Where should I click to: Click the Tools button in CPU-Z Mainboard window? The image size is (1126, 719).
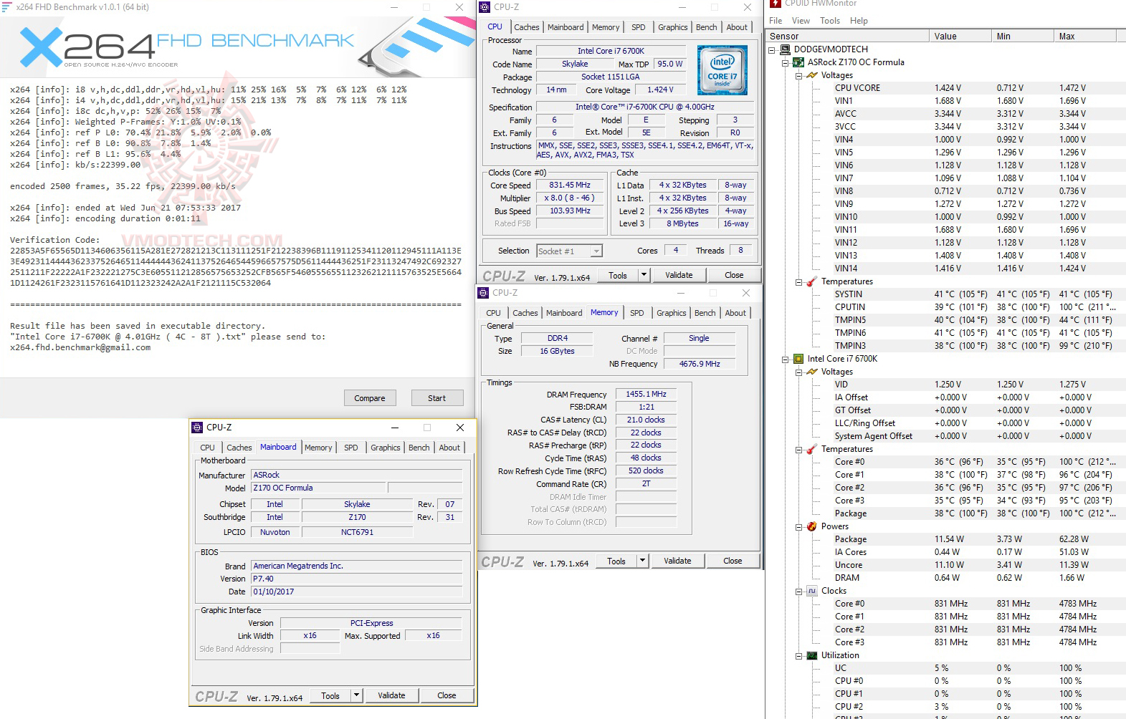(330, 695)
